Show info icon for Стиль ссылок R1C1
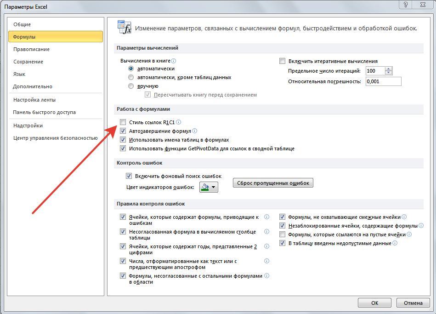 [x=179, y=122]
